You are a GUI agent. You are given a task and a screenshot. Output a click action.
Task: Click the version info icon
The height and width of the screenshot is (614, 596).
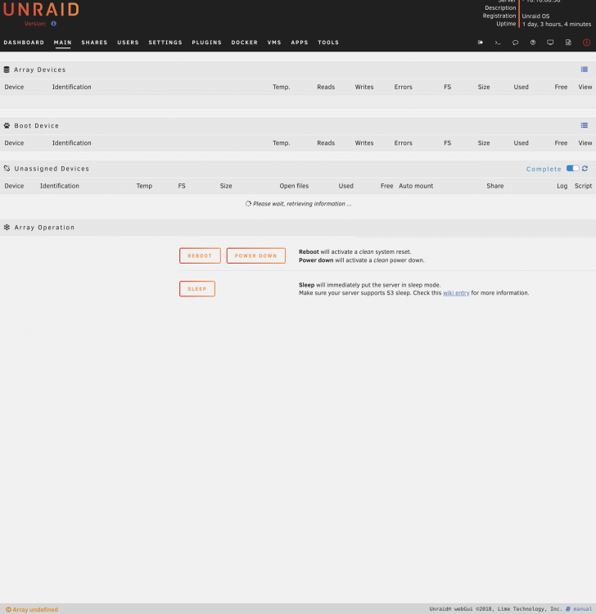[x=54, y=24]
